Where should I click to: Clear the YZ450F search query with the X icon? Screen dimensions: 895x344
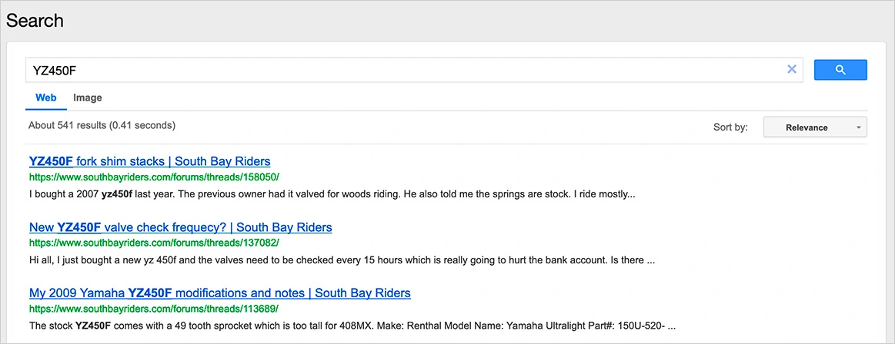click(x=792, y=69)
